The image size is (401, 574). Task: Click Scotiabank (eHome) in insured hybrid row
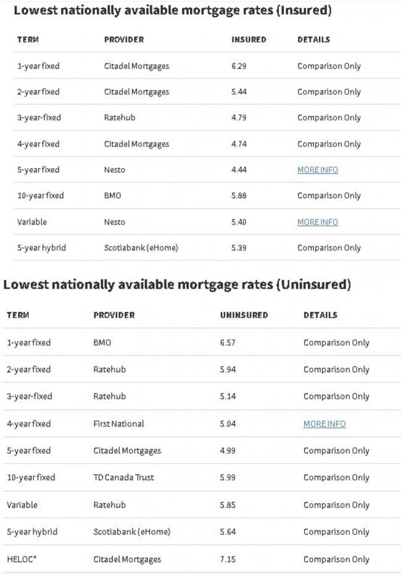click(x=141, y=248)
